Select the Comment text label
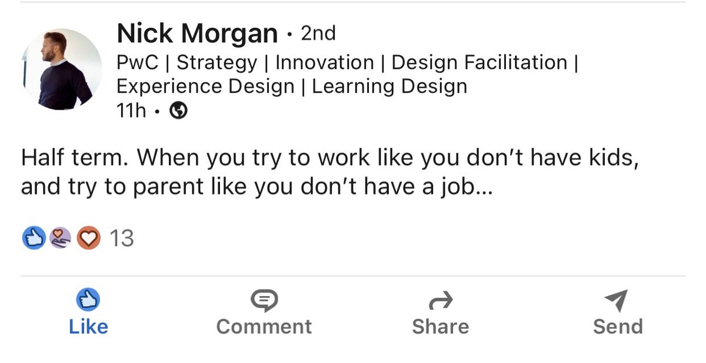This screenshot has height=363, width=706. click(264, 327)
